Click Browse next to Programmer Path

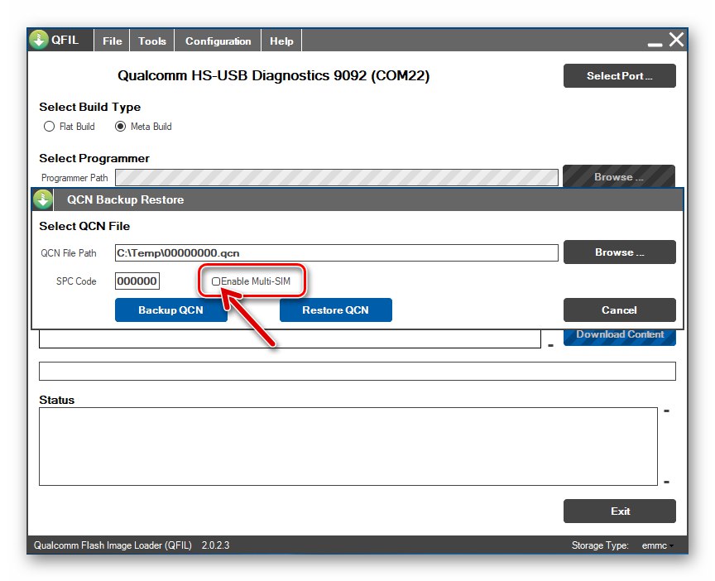[619, 176]
